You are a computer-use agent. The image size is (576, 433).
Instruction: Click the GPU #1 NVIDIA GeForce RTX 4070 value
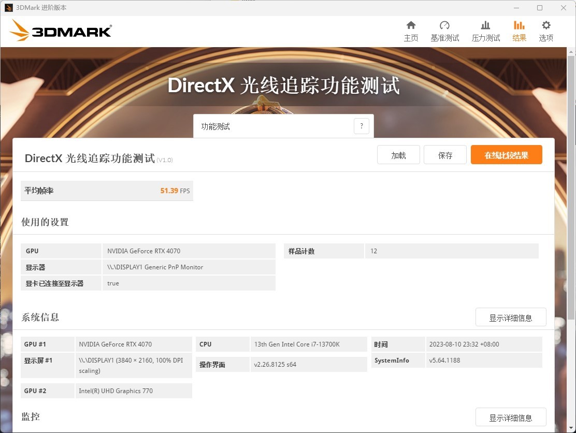[134, 344]
